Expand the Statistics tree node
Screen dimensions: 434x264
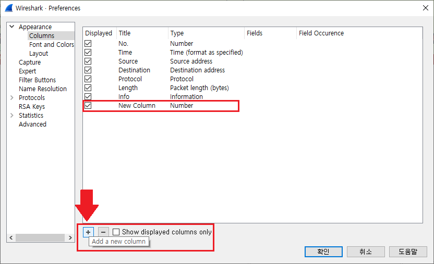point(12,116)
